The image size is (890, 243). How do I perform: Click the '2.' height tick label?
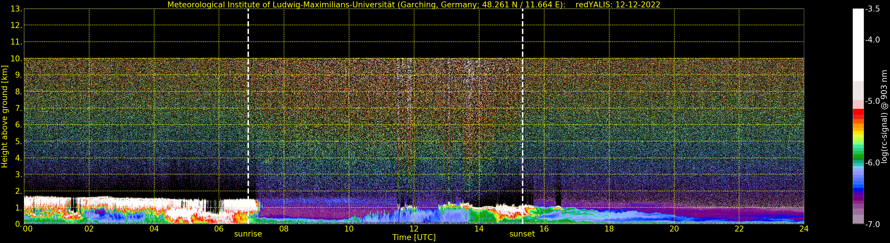pos(19,191)
